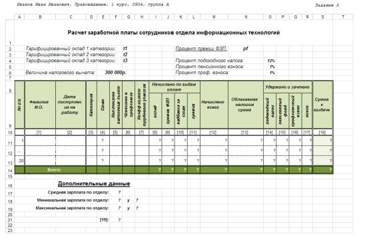Click the 'подоходный налог' subheader
The width and height of the screenshot is (365, 240).
point(270,111)
